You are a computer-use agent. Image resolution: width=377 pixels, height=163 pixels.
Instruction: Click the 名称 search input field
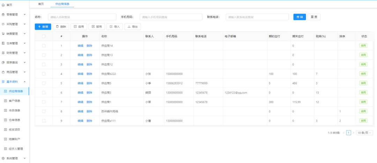(x=82, y=17)
